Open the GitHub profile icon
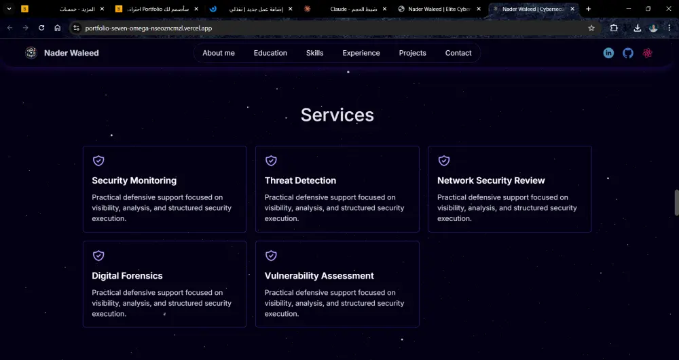This screenshot has height=360, width=679. [628, 53]
